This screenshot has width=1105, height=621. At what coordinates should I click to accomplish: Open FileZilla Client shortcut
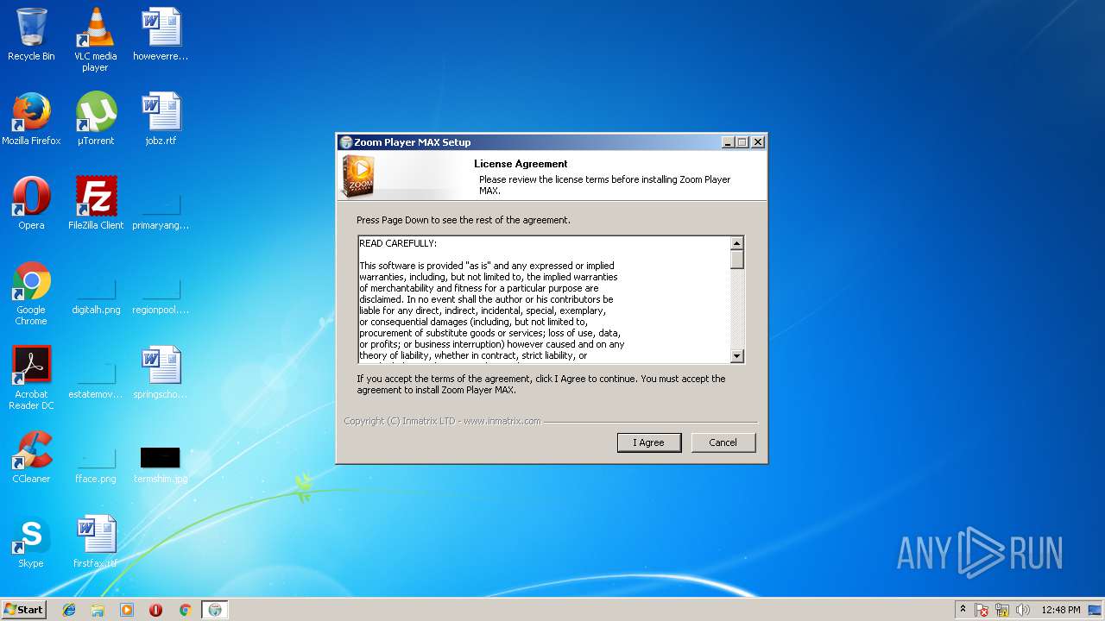point(95,204)
